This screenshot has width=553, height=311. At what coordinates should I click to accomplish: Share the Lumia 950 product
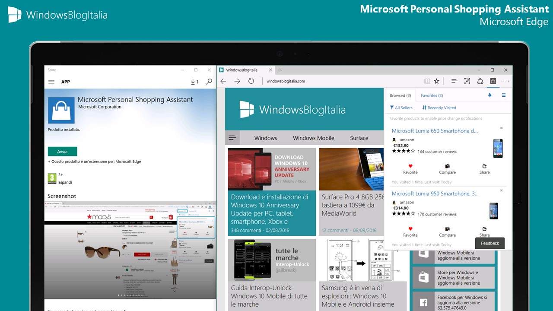click(x=484, y=232)
